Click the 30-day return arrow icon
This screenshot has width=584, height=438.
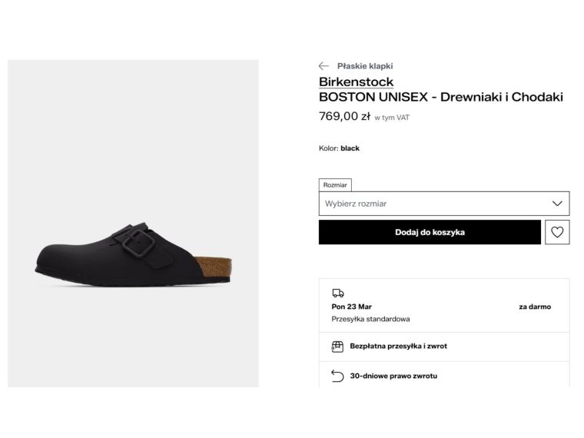click(x=337, y=376)
